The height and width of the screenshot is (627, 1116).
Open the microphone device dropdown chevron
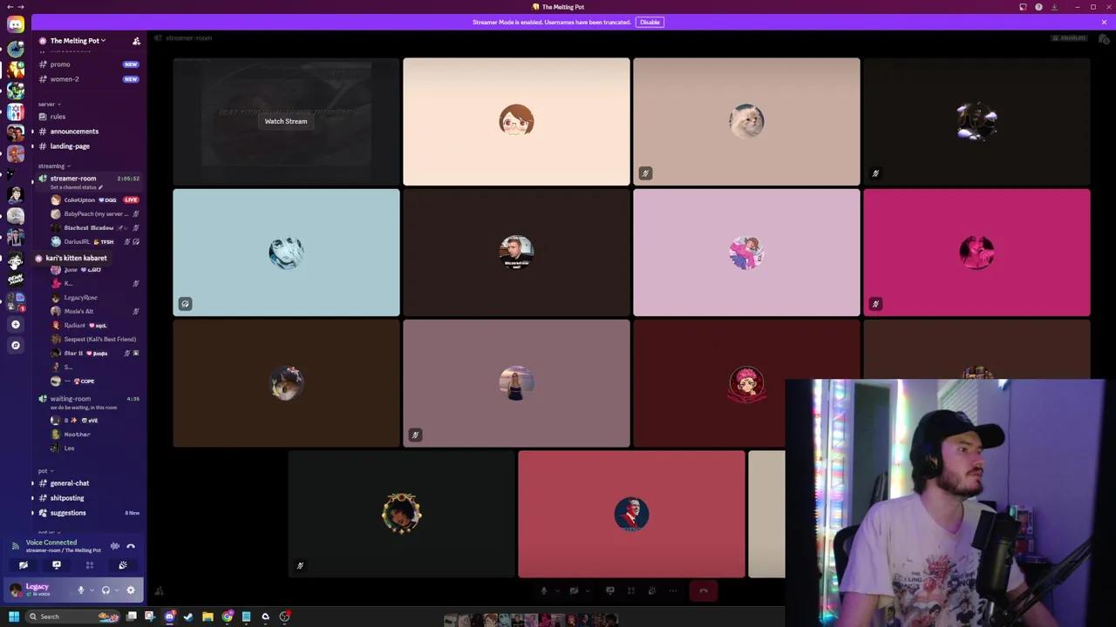coord(557,590)
